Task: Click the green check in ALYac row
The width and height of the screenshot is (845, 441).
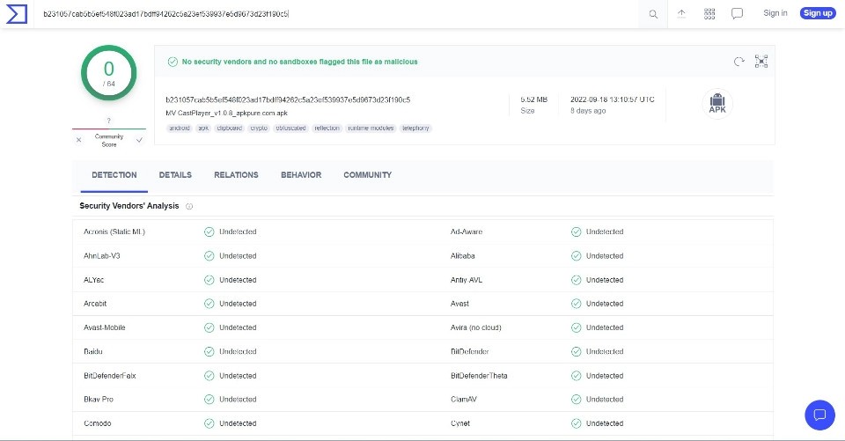Action: point(209,280)
